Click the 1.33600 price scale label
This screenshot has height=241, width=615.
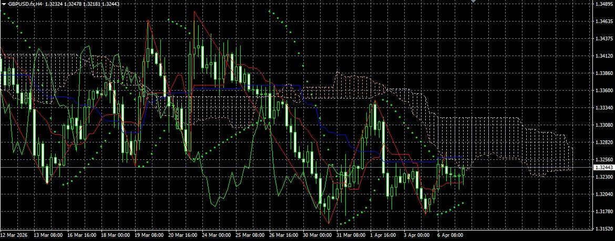[x=604, y=90]
